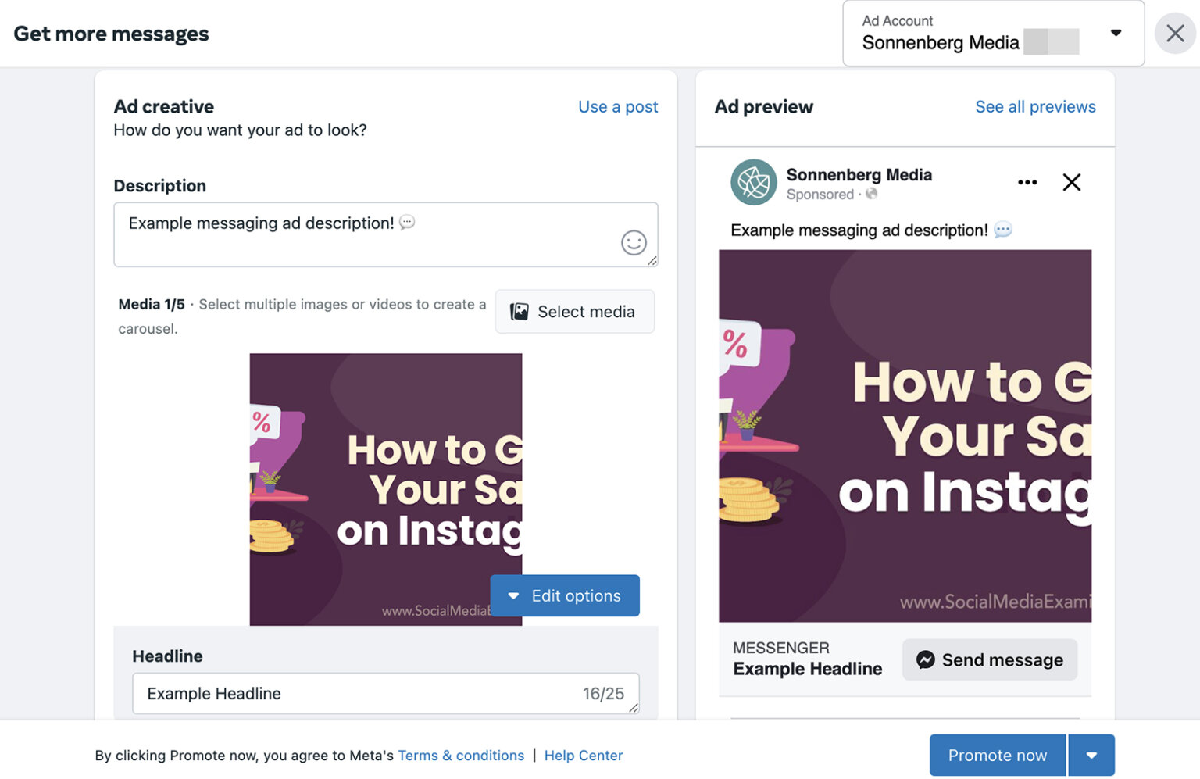Open Meta's Terms & conditions
This screenshot has height=779, width=1200.
click(x=461, y=755)
